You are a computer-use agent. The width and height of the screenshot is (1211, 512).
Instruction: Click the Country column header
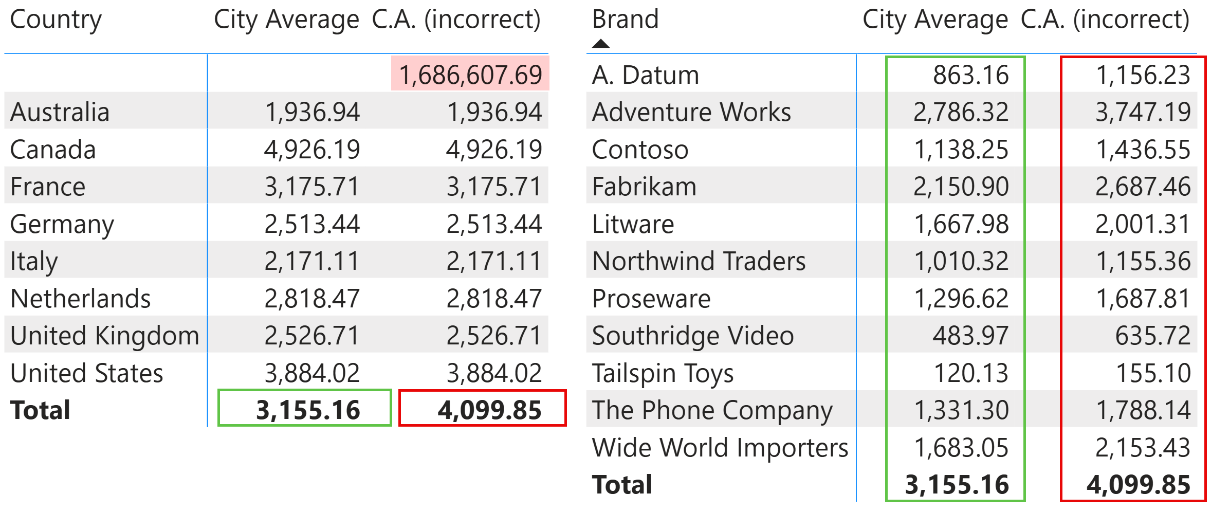56,20
